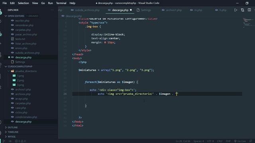
Task: Click the image icon beside 3.png
Action: [x=14, y=85]
